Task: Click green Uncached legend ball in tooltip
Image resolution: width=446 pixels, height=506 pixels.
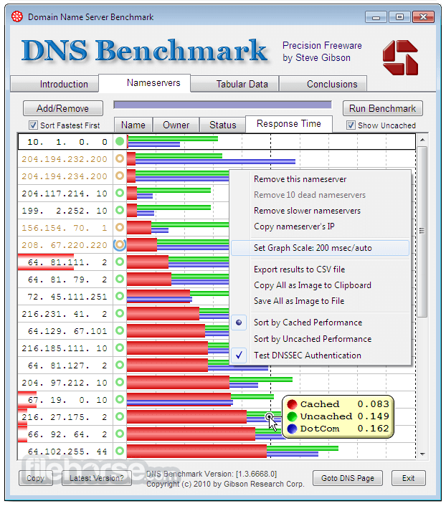Action: tap(293, 416)
